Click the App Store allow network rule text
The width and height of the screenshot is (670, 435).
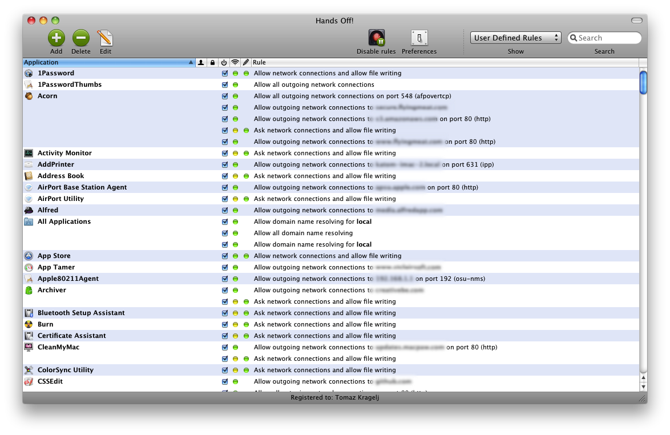328,256
